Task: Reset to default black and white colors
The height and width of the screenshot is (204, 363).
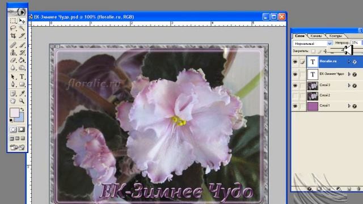Action: click(11, 120)
